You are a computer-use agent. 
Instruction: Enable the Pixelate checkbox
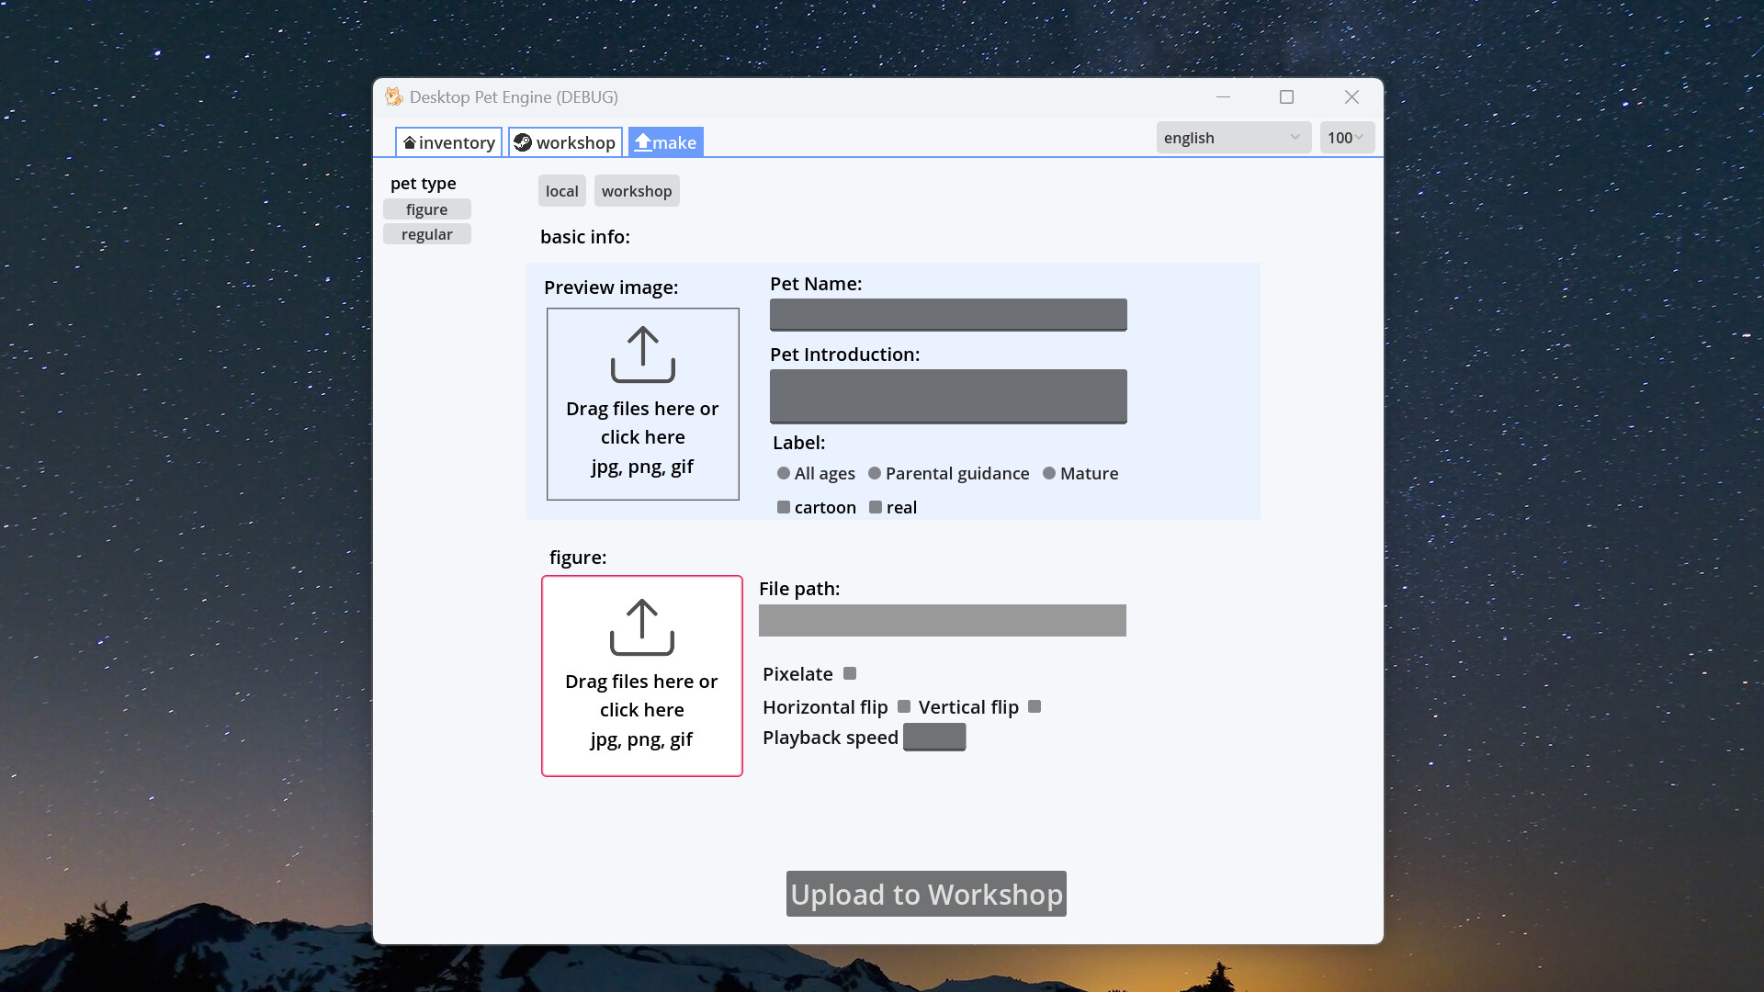click(849, 672)
